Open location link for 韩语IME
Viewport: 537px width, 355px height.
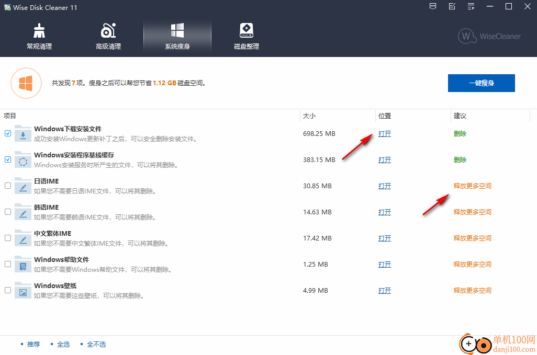point(385,212)
